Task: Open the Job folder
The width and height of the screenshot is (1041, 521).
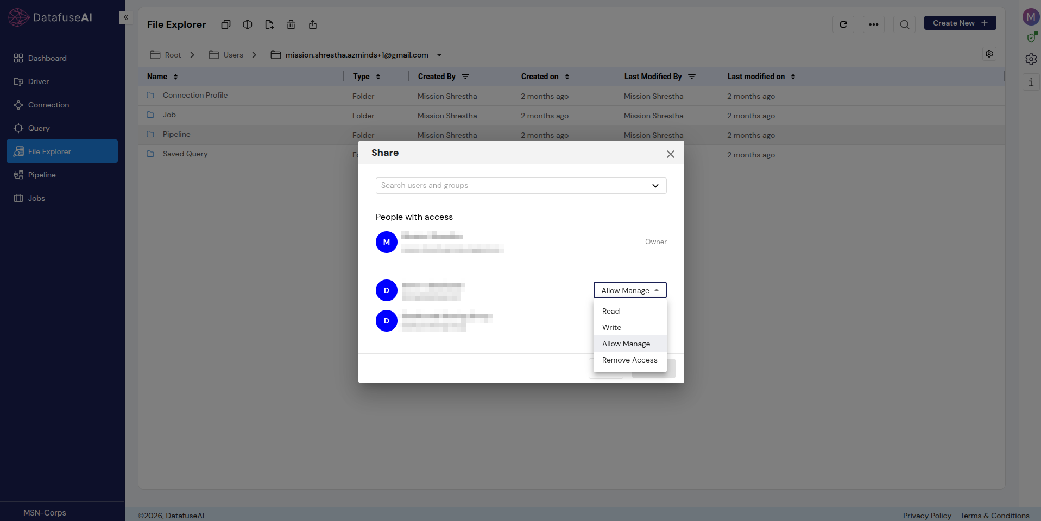Action: point(169,115)
